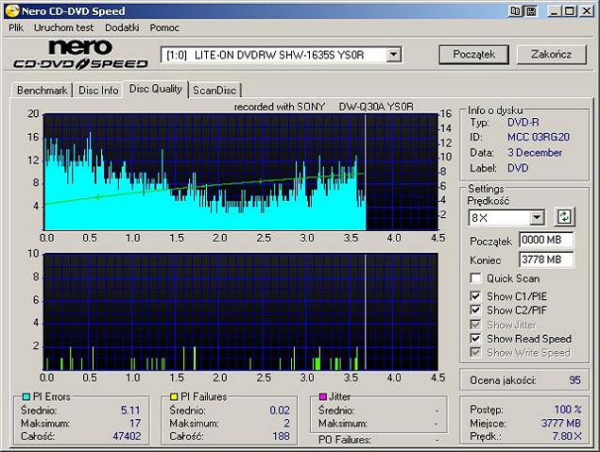600x452 pixels.
Task: Click PI Failures total value 188
Action: [281, 436]
